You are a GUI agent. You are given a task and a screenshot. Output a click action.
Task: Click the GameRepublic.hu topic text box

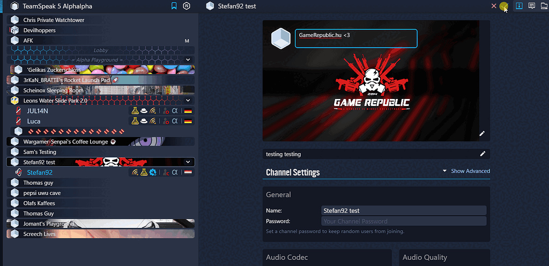coord(355,38)
